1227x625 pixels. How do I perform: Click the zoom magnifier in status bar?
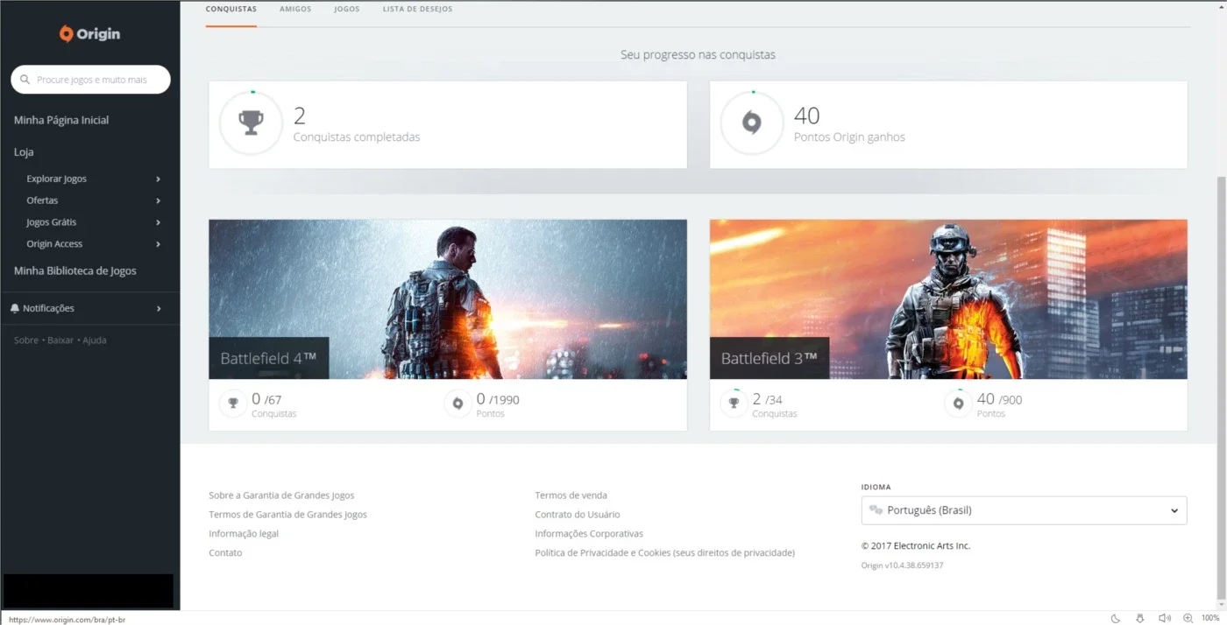tap(1188, 618)
